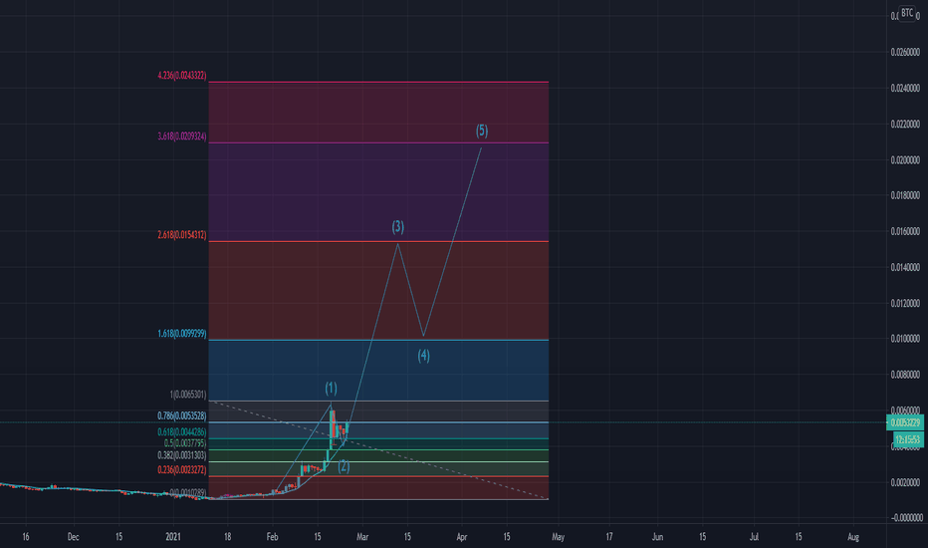Click the 17 date label on time axis

pyautogui.click(x=609, y=537)
